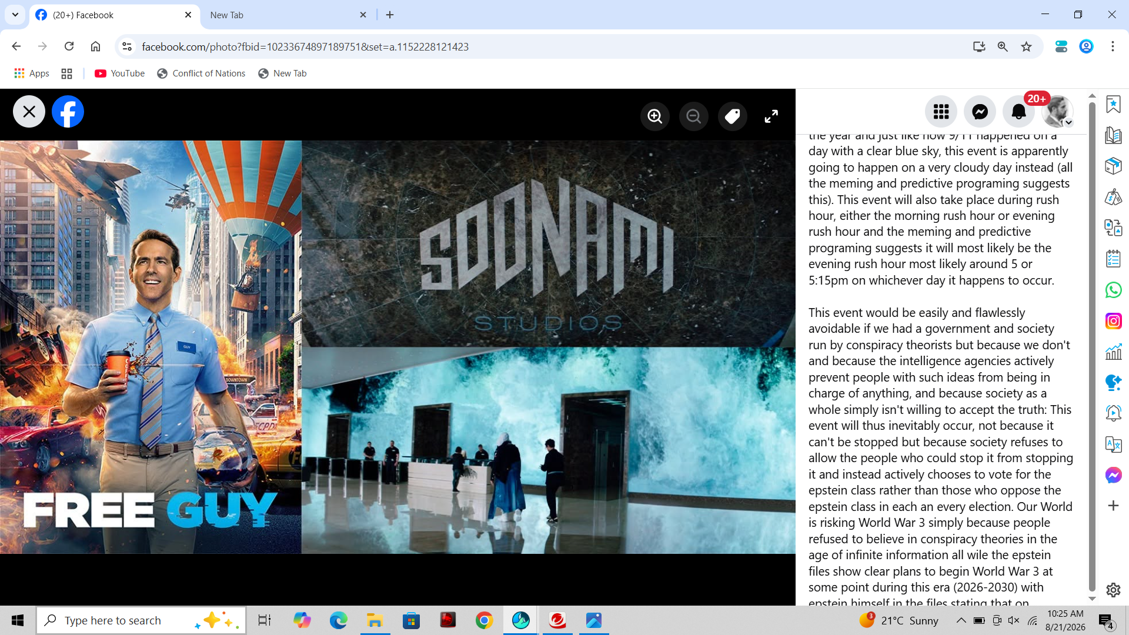Open the bookmarks star sidebar icon
Image resolution: width=1129 pixels, height=635 pixels.
tap(1113, 105)
